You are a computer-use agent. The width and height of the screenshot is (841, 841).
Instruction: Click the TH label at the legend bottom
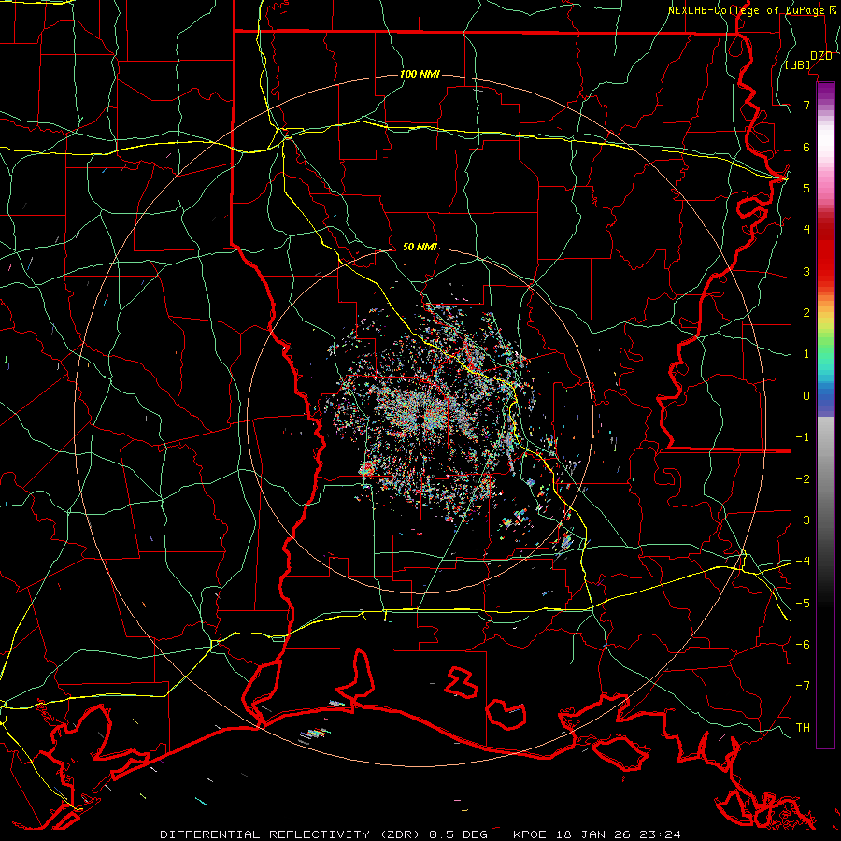tap(803, 728)
